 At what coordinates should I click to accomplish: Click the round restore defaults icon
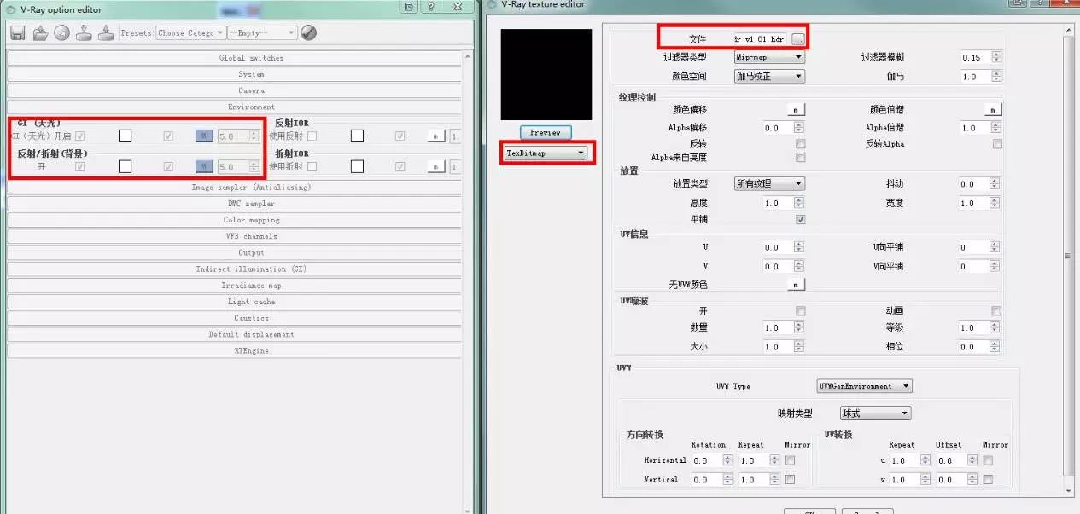pos(61,32)
